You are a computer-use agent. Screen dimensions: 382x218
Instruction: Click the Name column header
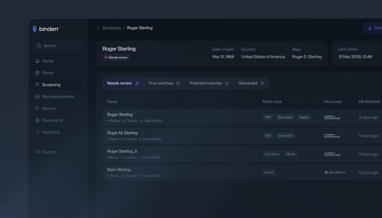tap(112, 102)
